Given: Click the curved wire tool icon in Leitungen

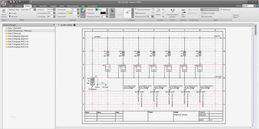Looking at the screenshot, I should [x=163, y=13].
